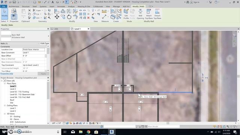Activate the Move tool

pyautogui.click(x=57, y=16)
